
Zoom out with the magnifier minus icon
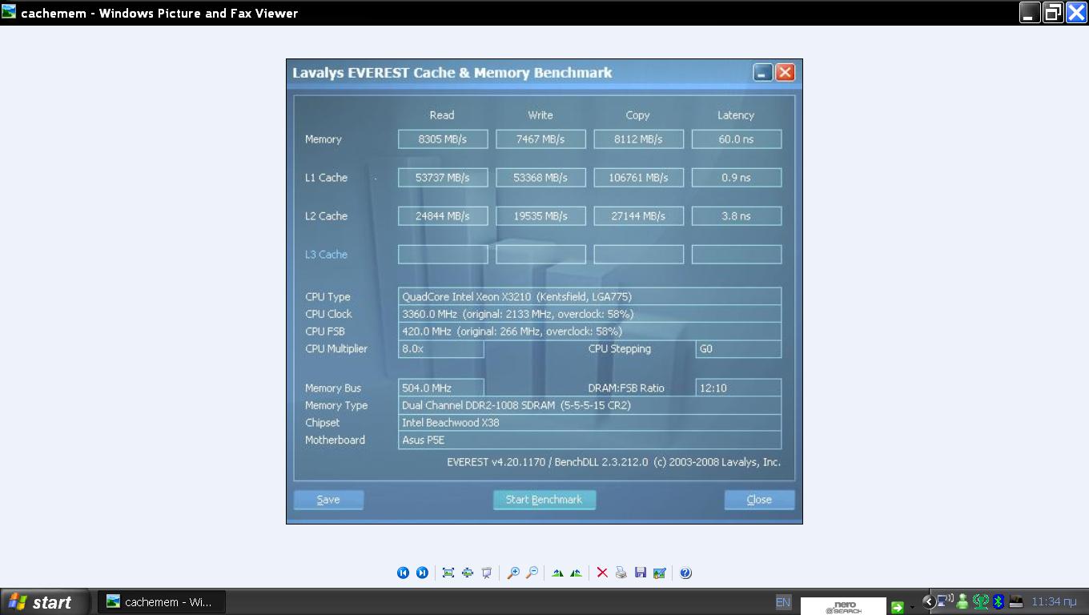click(x=532, y=573)
